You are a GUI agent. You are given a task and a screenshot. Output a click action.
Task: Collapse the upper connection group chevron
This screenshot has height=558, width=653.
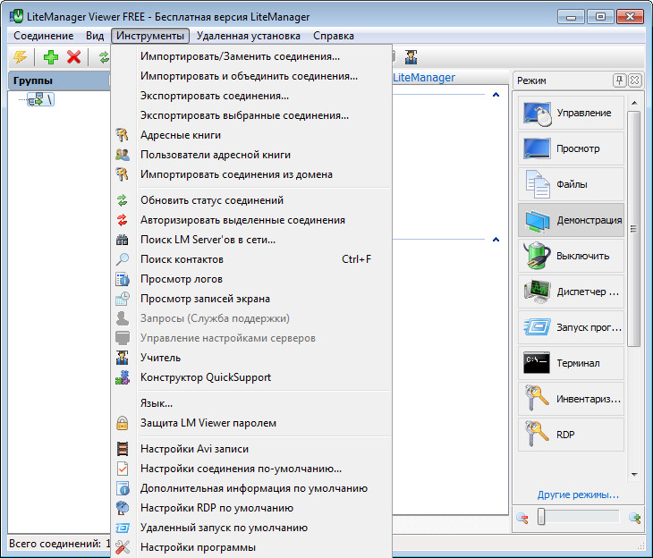[496, 95]
